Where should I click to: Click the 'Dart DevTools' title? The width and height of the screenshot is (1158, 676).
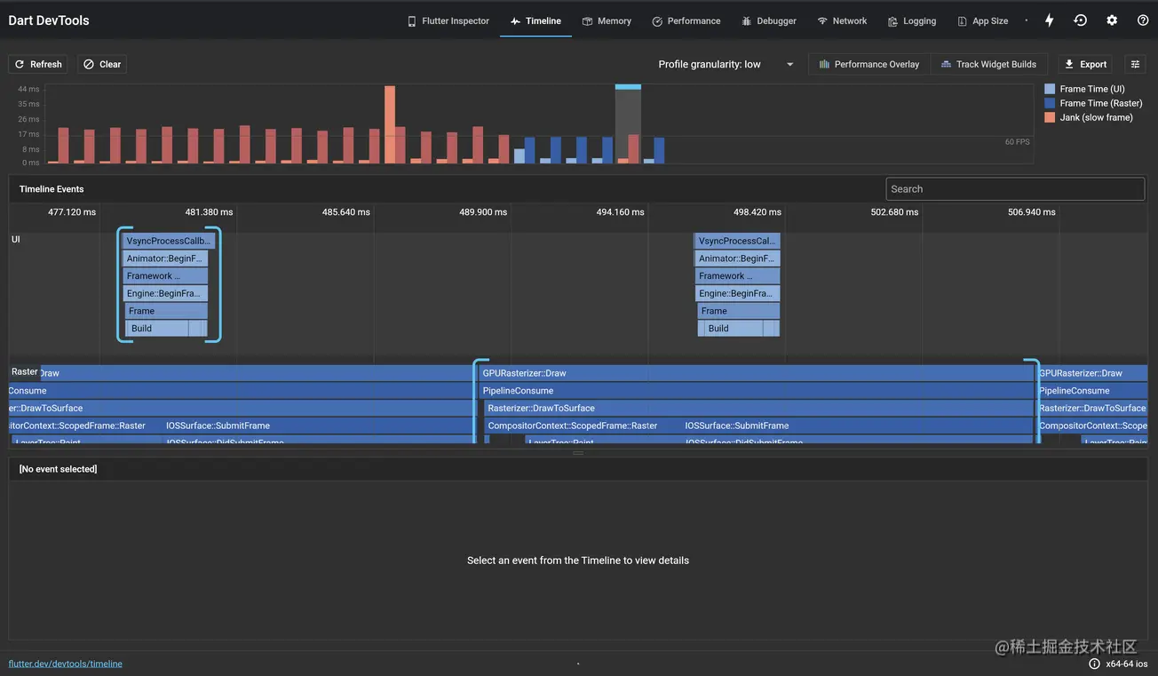pos(49,20)
